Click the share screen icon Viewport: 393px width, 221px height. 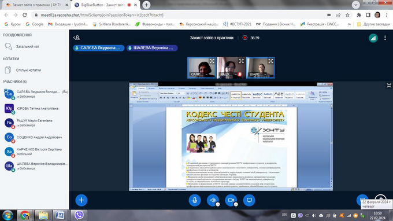click(x=249, y=200)
